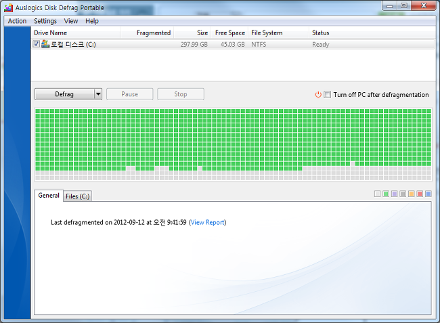The width and height of the screenshot is (440, 323).
Task: Click the red power icon
Action: click(x=318, y=95)
